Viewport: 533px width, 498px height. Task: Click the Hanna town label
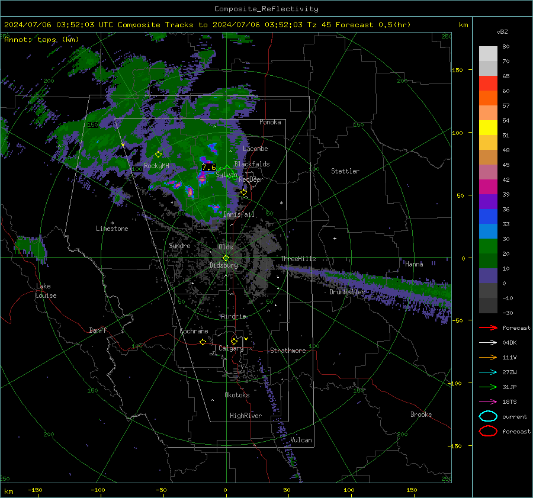414,264
